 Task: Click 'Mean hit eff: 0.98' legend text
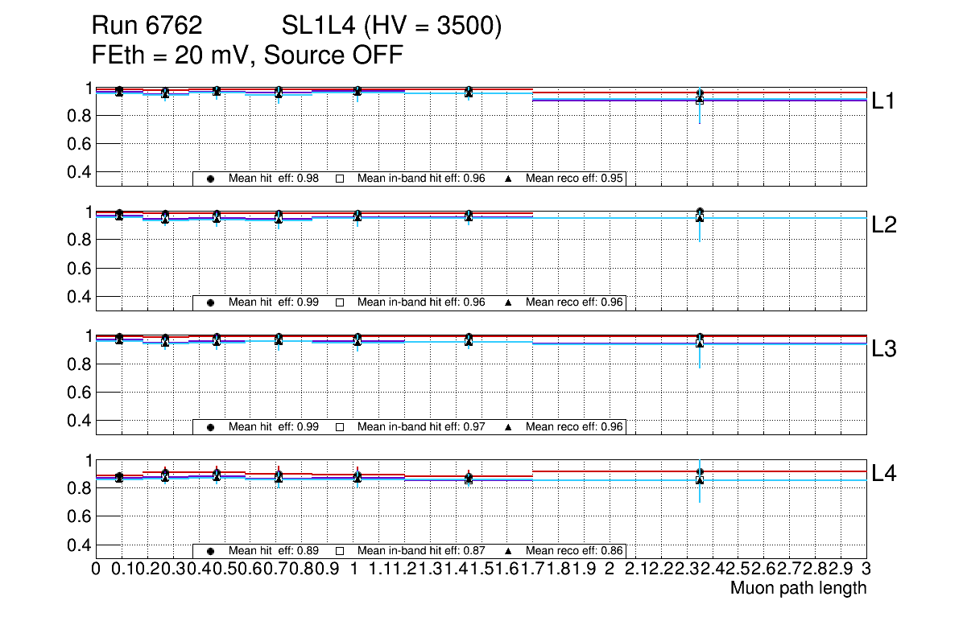(274, 179)
